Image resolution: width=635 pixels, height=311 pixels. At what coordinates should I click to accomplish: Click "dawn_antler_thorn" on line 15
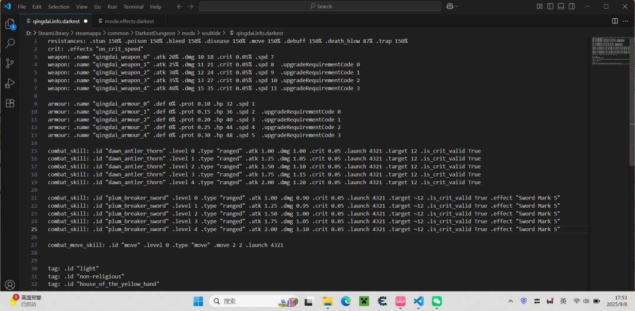point(135,151)
